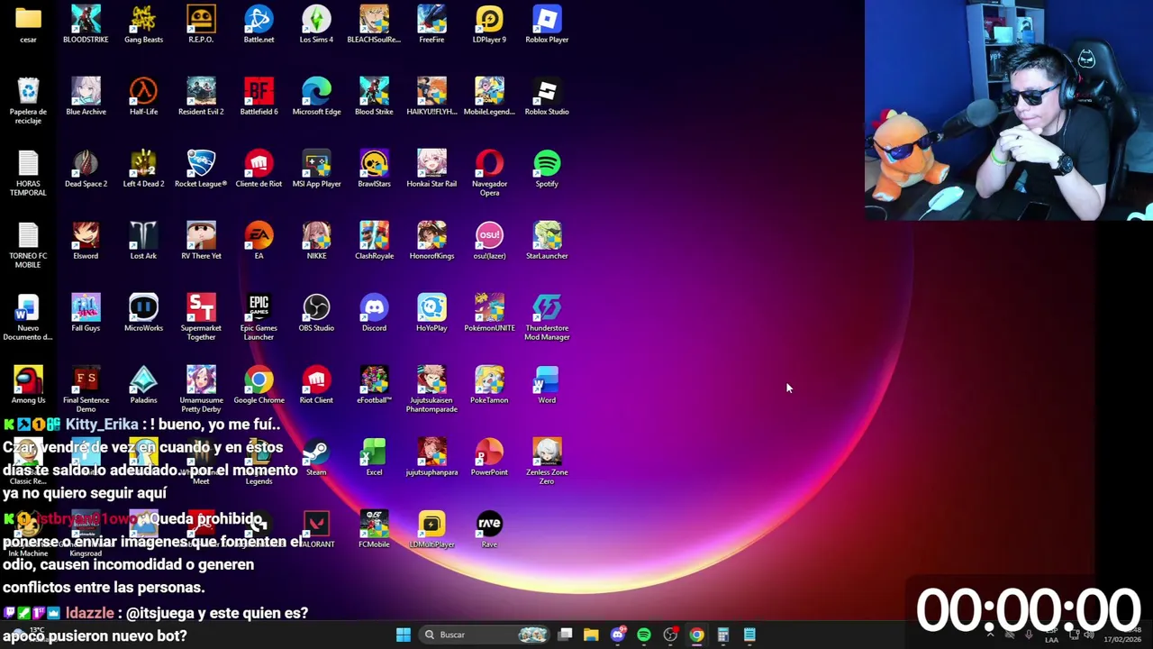The width and height of the screenshot is (1153, 649).
Task: Select the R.E.P.O. game icon
Action: point(201,24)
